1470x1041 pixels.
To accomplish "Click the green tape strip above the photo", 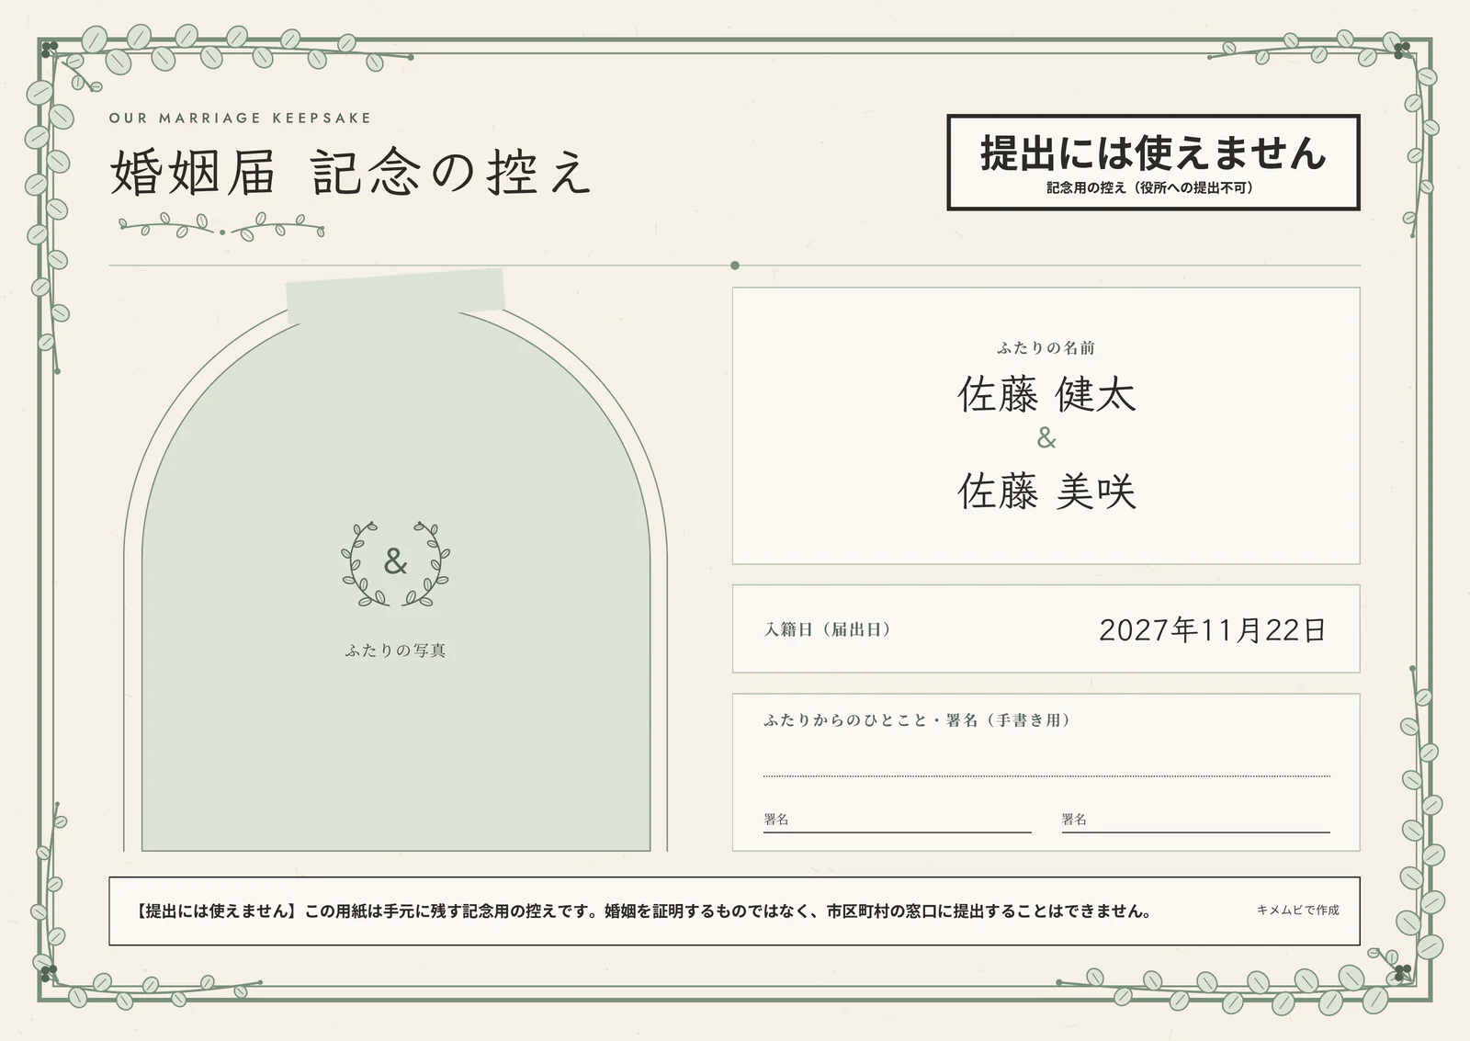I will point(395,294).
